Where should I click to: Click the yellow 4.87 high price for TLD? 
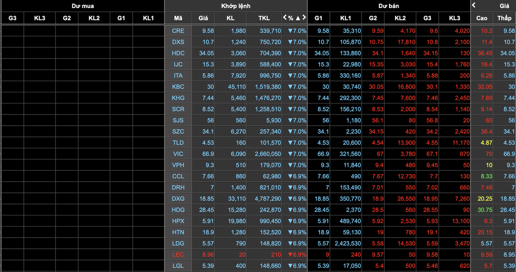coord(486,143)
